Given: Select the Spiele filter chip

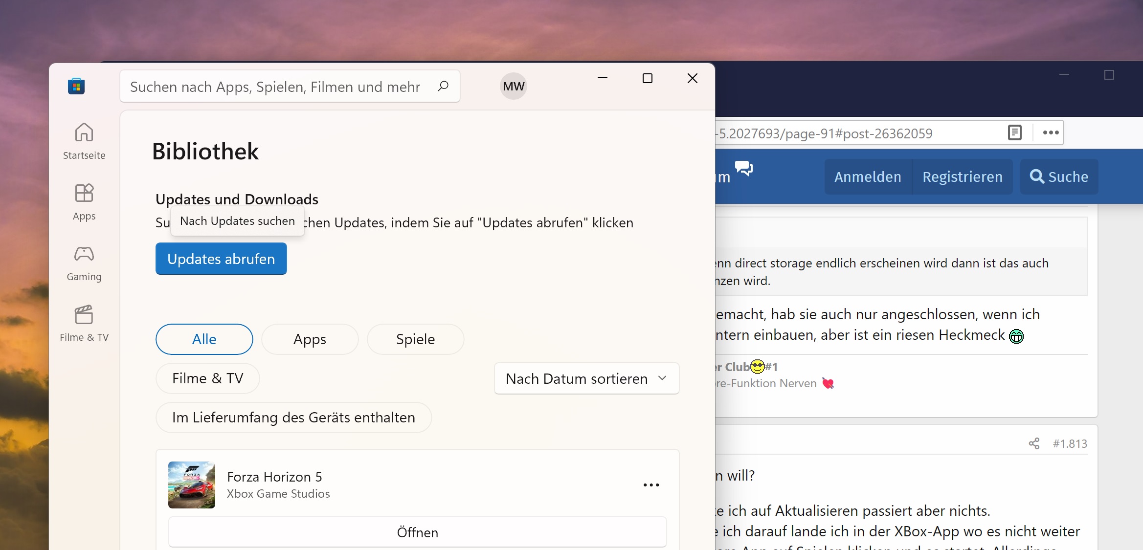Looking at the screenshot, I should [415, 339].
